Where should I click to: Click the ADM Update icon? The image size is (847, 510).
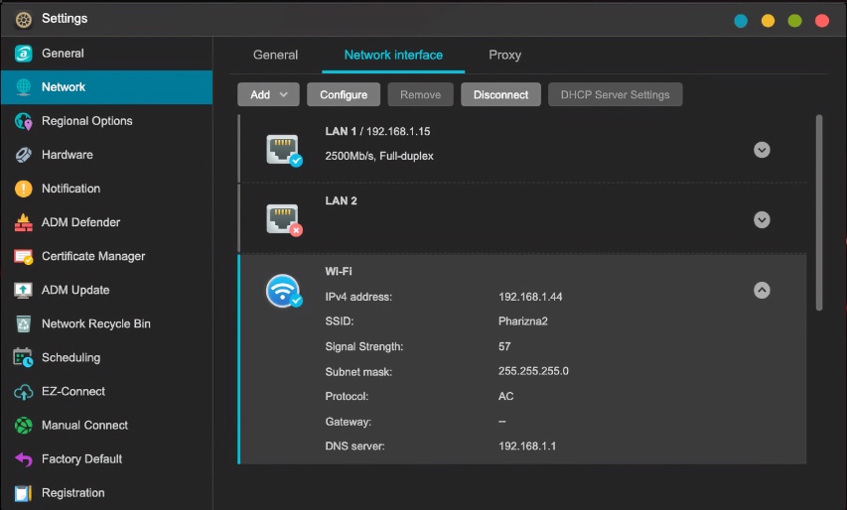(23, 290)
